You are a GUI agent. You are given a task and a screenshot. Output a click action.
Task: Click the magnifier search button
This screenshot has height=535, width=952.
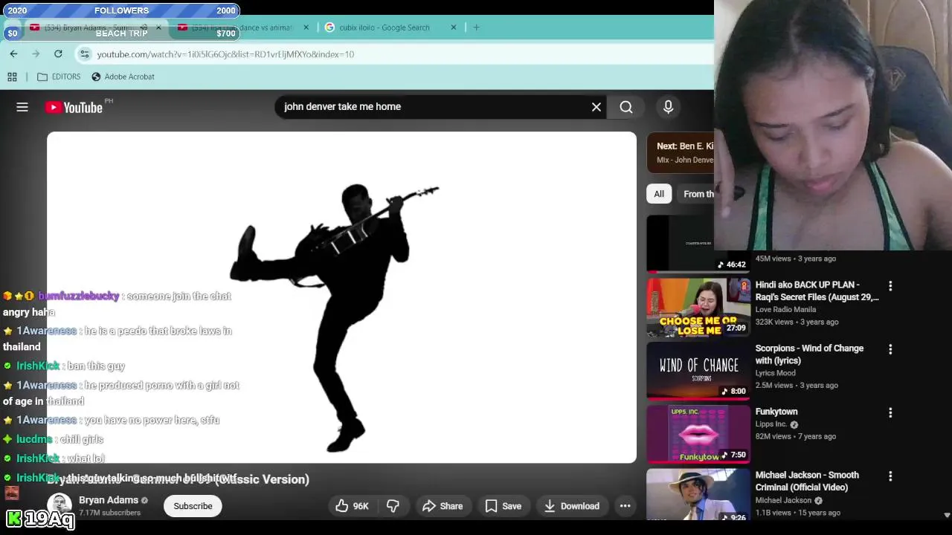pos(626,107)
